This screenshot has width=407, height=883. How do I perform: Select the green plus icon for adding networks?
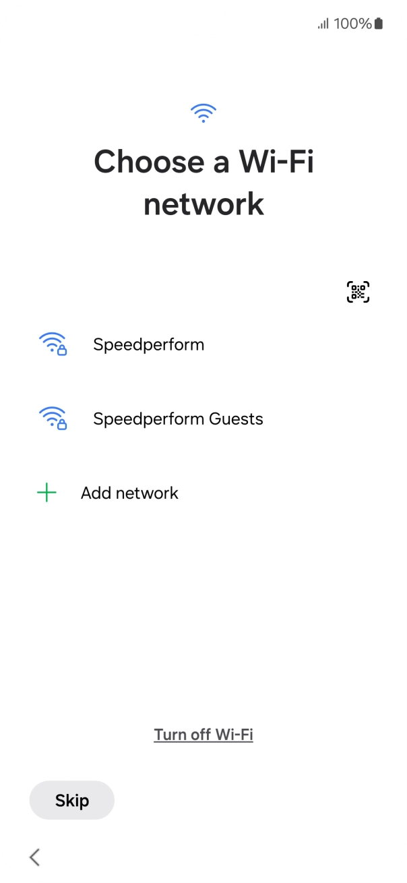[46, 493]
